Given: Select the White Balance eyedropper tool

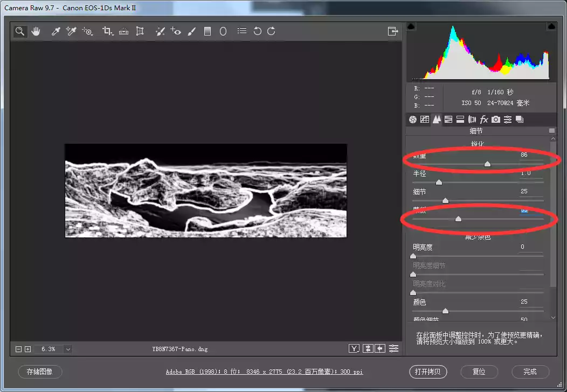Looking at the screenshot, I should [x=56, y=31].
